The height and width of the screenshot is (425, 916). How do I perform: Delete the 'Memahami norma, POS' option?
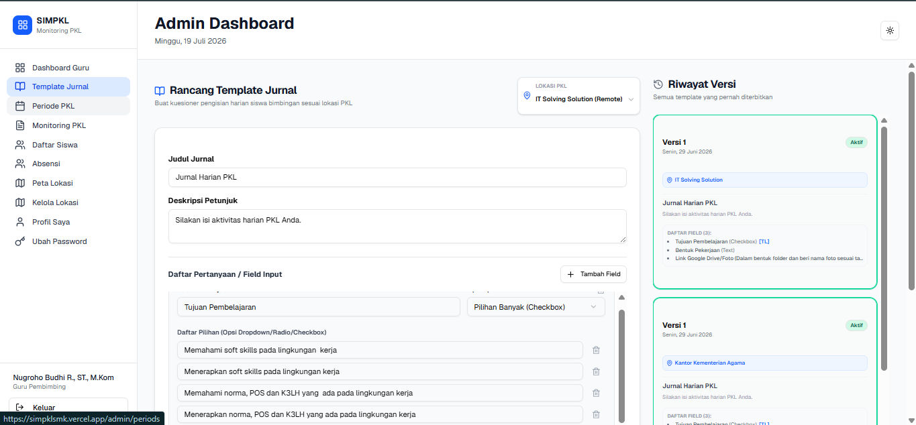(596, 393)
